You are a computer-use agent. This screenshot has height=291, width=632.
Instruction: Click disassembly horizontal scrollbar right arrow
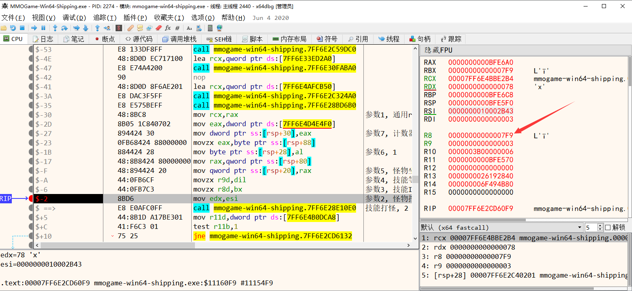tap(409, 245)
